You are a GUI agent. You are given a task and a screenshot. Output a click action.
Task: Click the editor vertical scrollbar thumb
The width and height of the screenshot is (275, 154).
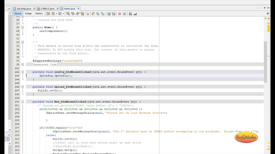point(265,62)
